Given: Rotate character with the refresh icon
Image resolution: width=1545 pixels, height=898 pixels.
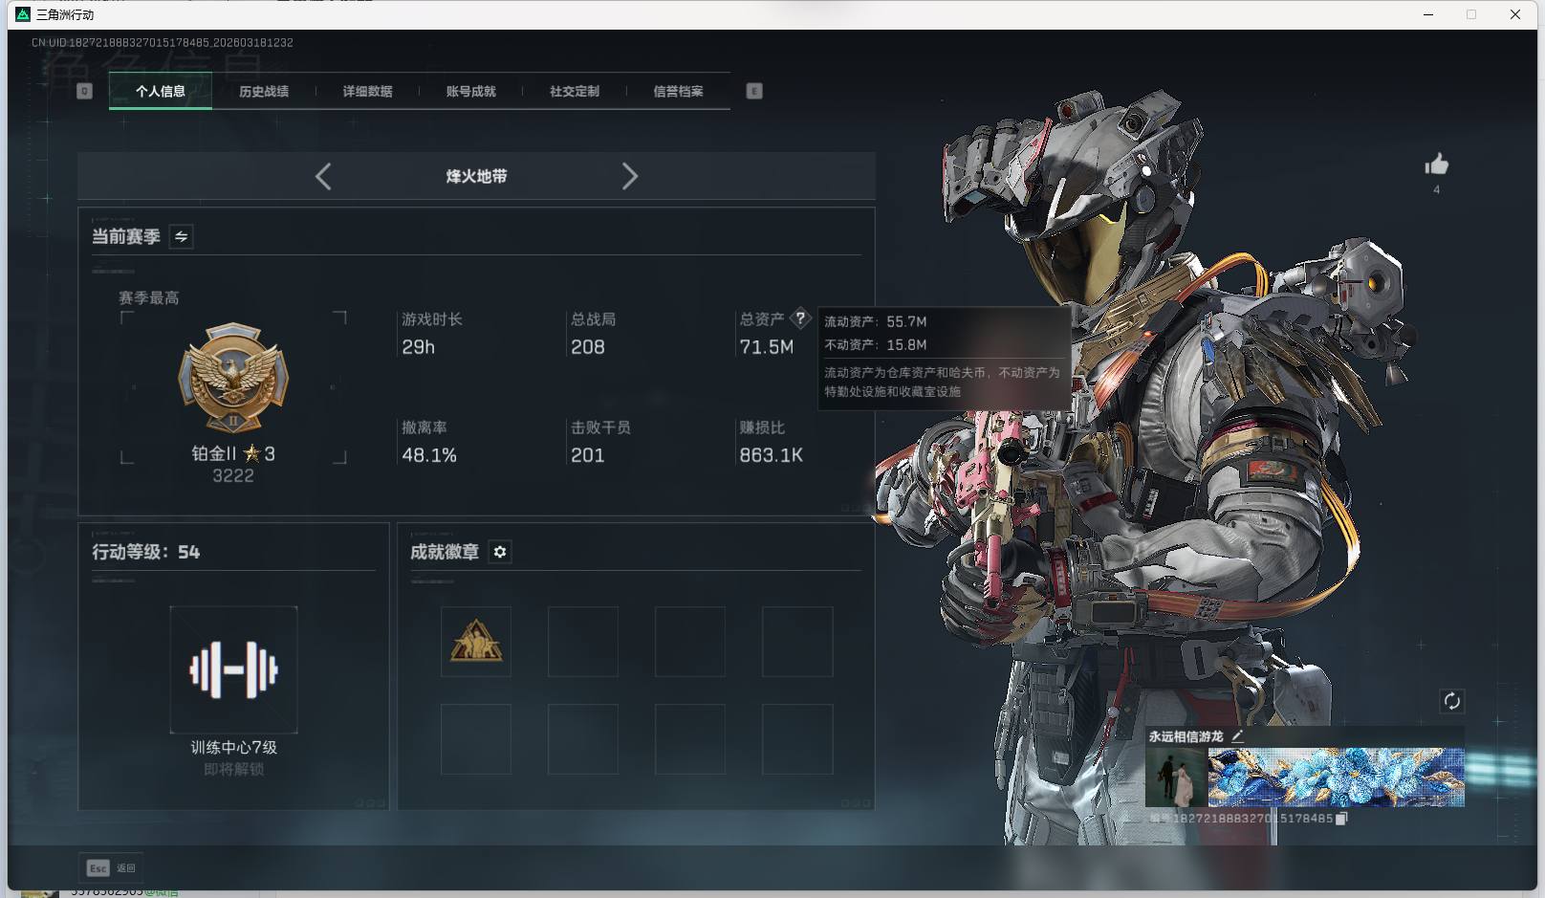Looking at the screenshot, I should tap(1451, 701).
